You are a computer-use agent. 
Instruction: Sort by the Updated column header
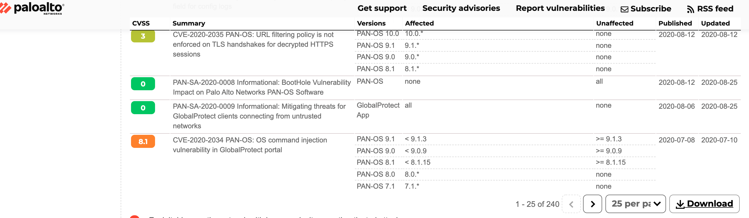[715, 23]
